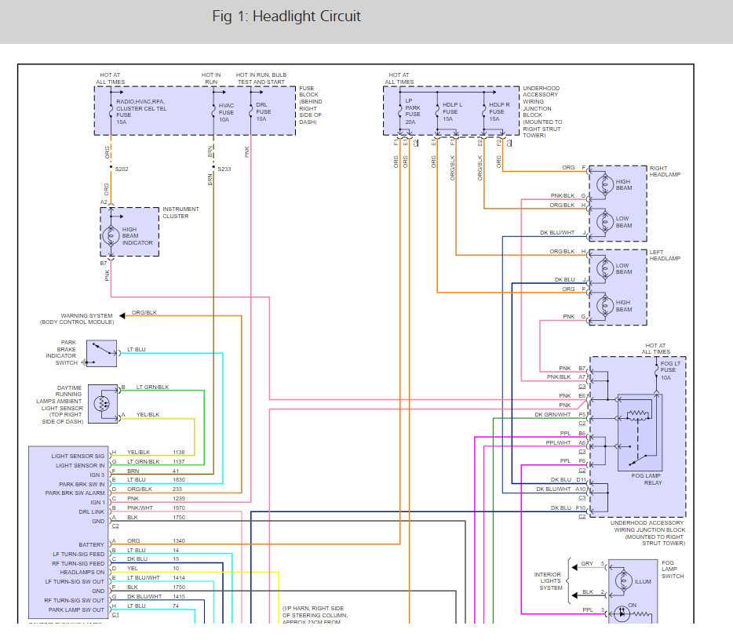Screen dimensions: 733x644
Task: Click the 'PNK/BLK' label at right headlamp G
Action: tap(563, 196)
